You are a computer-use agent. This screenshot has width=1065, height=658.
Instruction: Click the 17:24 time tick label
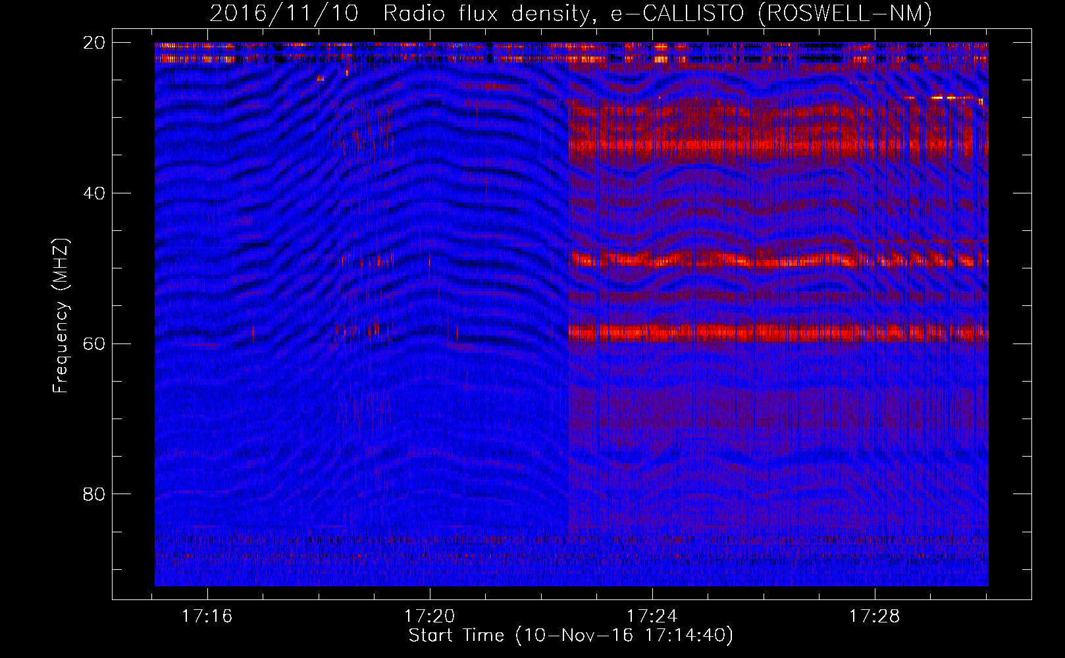pyautogui.click(x=652, y=617)
